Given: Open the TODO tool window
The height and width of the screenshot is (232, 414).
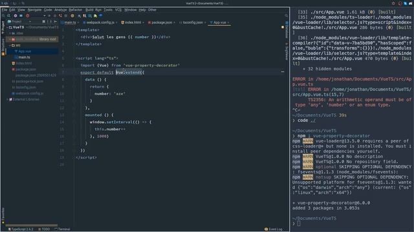Looking at the screenshot, I should [x=44, y=229].
